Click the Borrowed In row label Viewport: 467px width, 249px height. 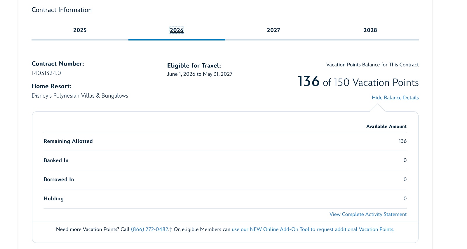[x=59, y=180]
